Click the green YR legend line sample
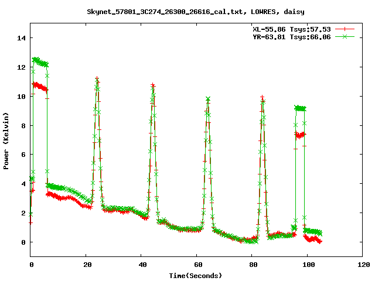The height and width of the screenshot is (281, 375). coord(345,36)
